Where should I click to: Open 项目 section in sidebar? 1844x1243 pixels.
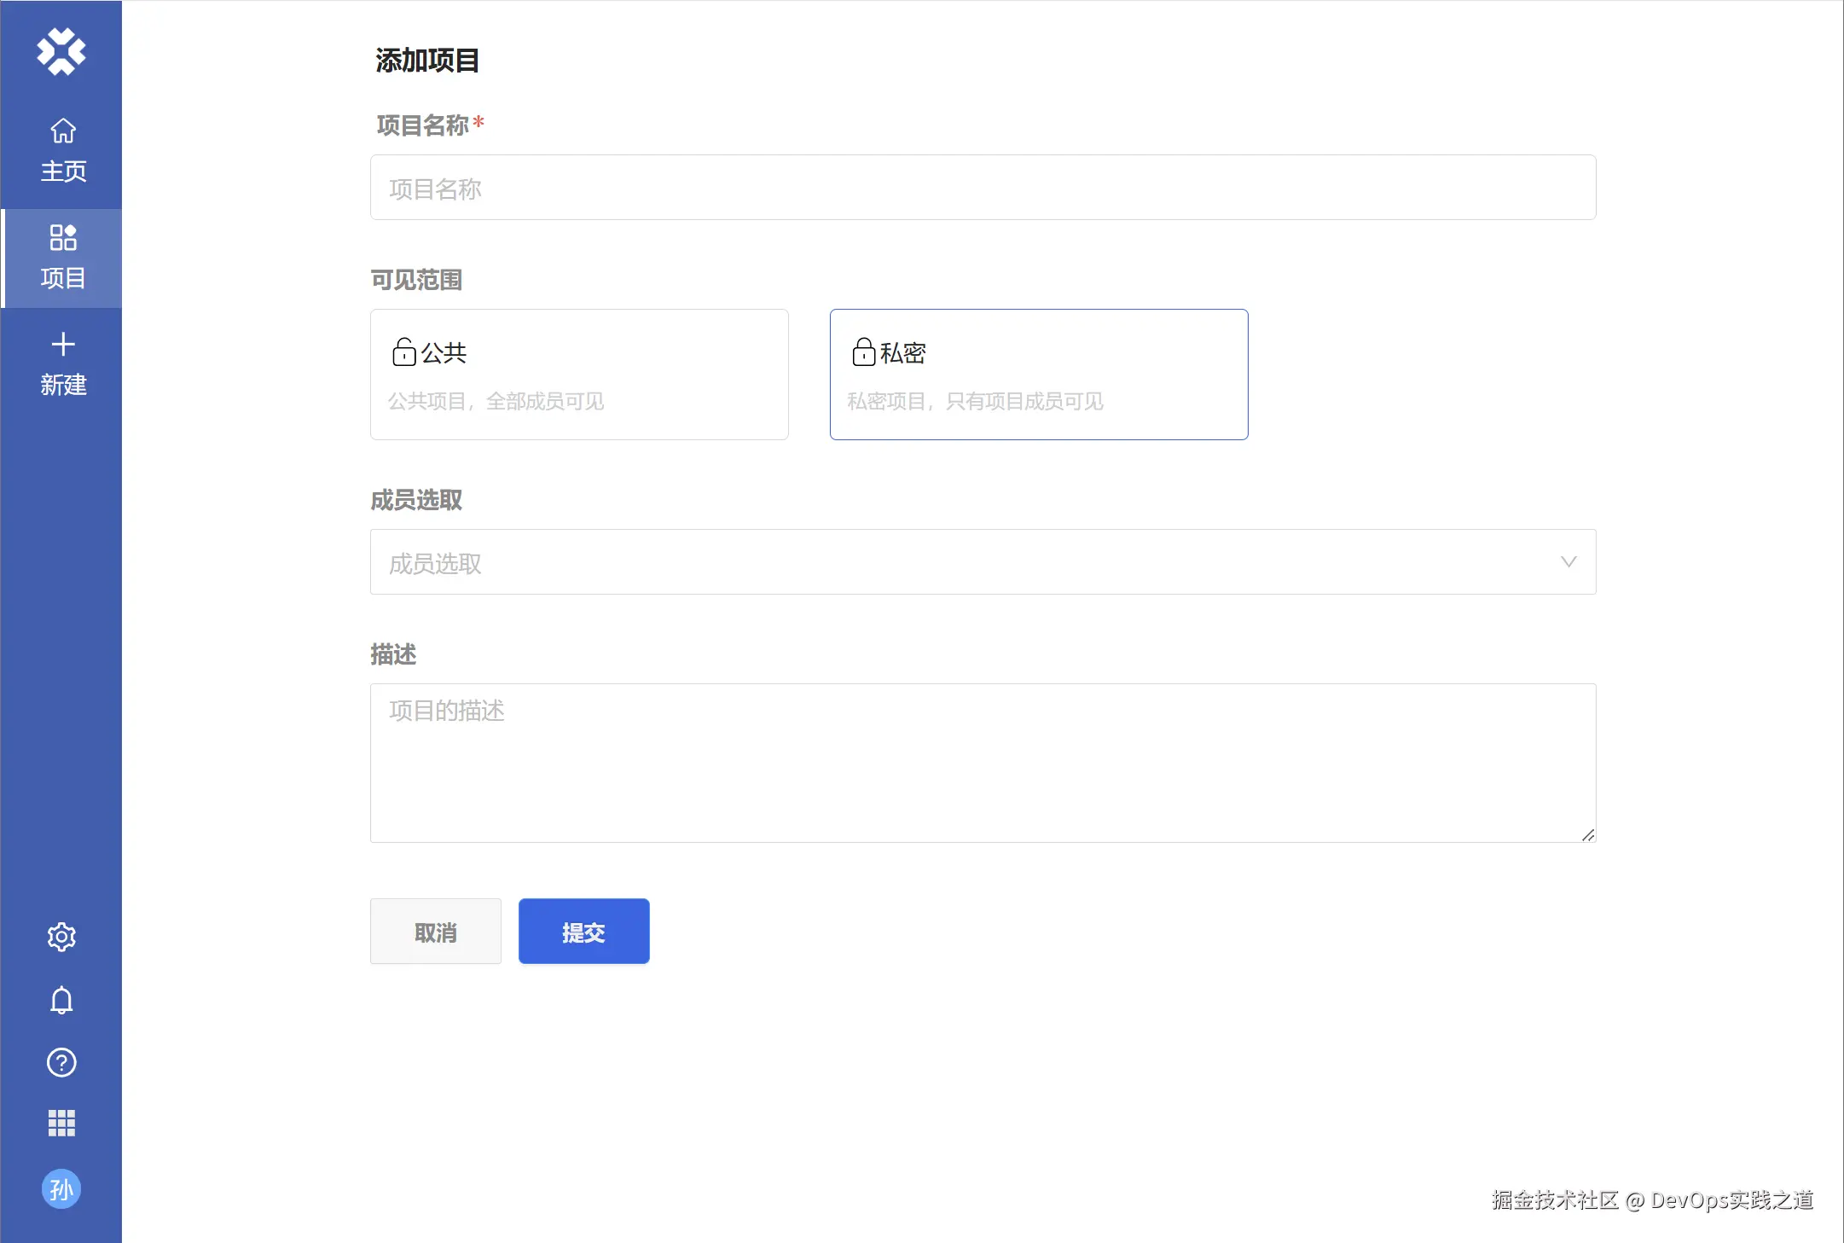click(x=63, y=258)
